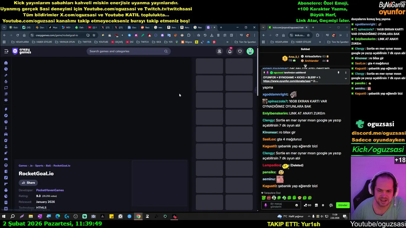The width and height of the screenshot is (406, 228).
Task: Click Share button under RocketGoal.io
Action: click(x=29, y=183)
